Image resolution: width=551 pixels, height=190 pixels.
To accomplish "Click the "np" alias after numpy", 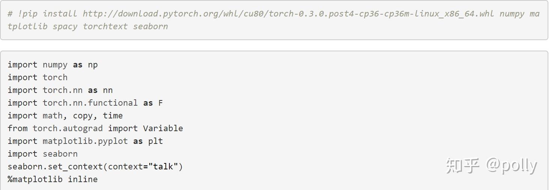I will tap(93, 65).
